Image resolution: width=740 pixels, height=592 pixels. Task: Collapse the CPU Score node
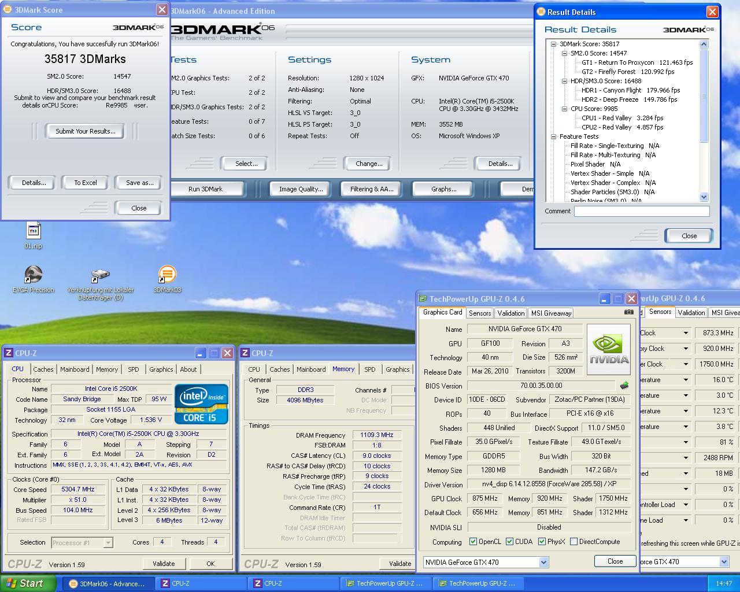point(564,109)
